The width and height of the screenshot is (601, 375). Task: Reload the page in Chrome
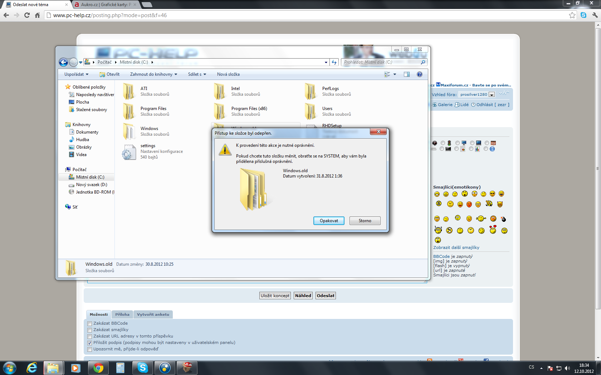pyautogui.click(x=27, y=15)
